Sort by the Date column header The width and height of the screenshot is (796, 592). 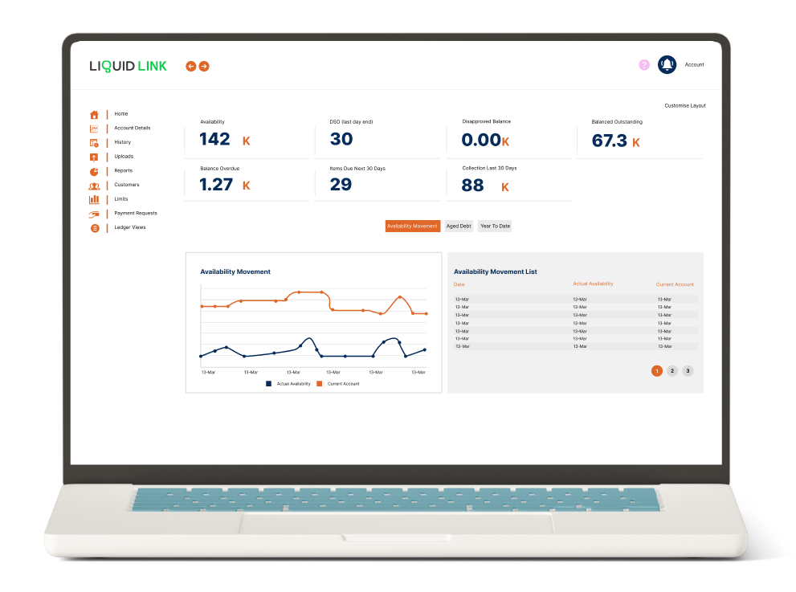[459, 284]
